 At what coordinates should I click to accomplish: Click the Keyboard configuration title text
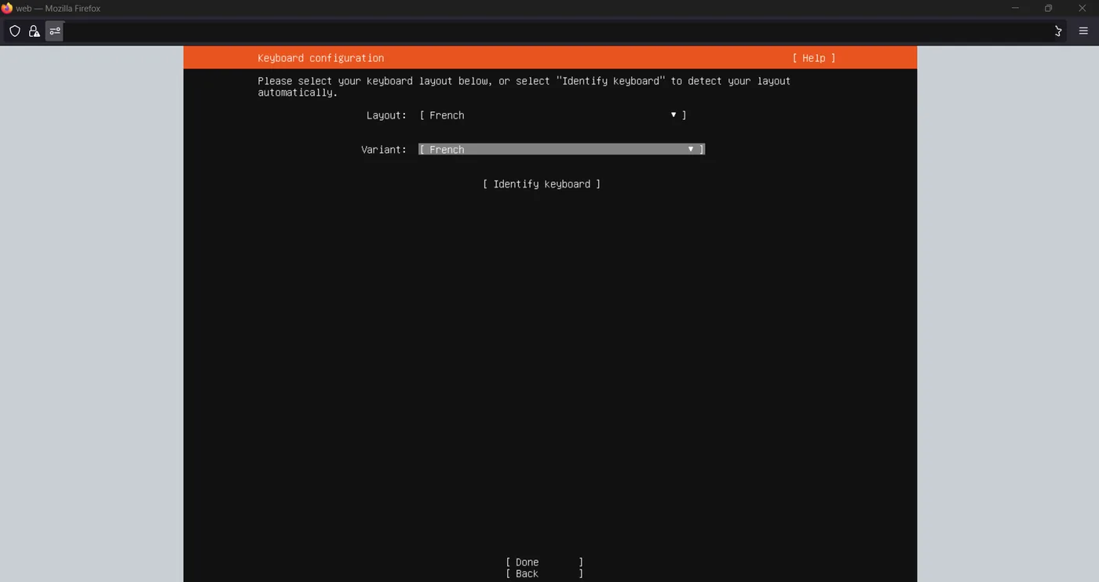tap(320, 58)
